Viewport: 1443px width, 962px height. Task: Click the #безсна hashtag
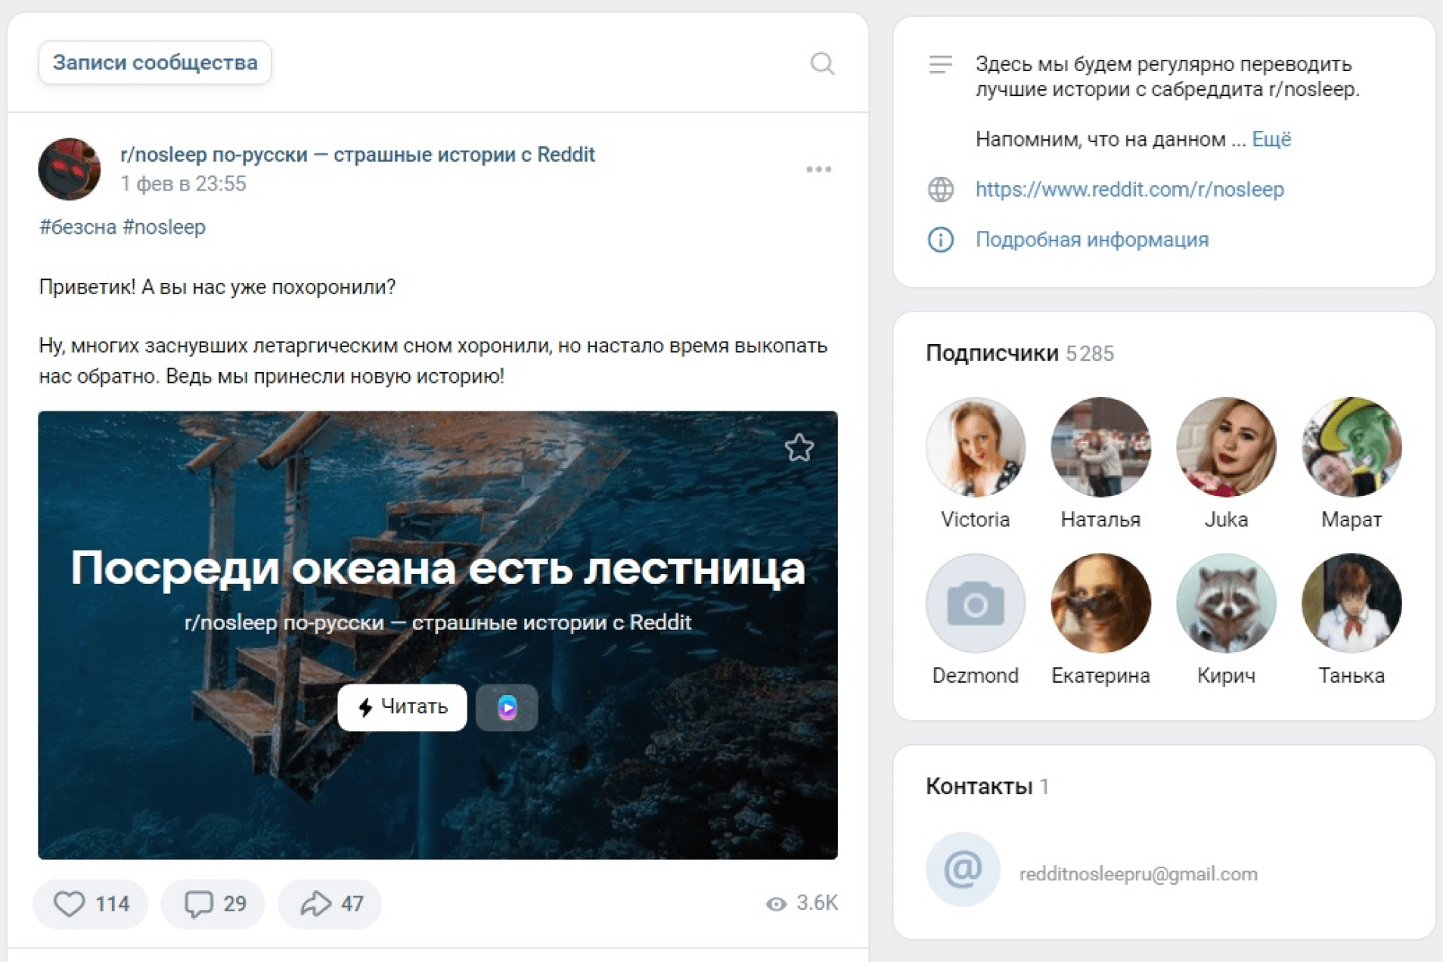click(x=78, y=227)
